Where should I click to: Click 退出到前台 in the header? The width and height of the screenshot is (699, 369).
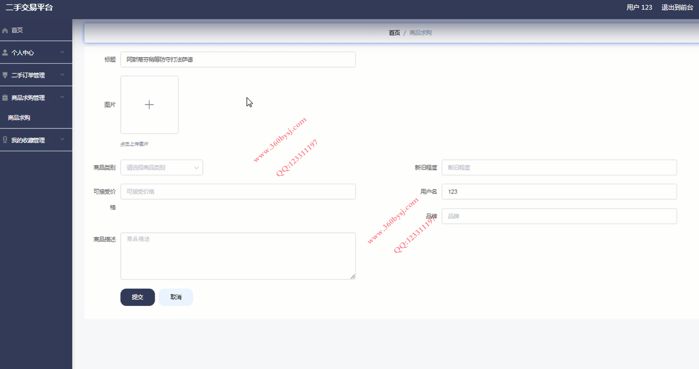coord(677,8)
